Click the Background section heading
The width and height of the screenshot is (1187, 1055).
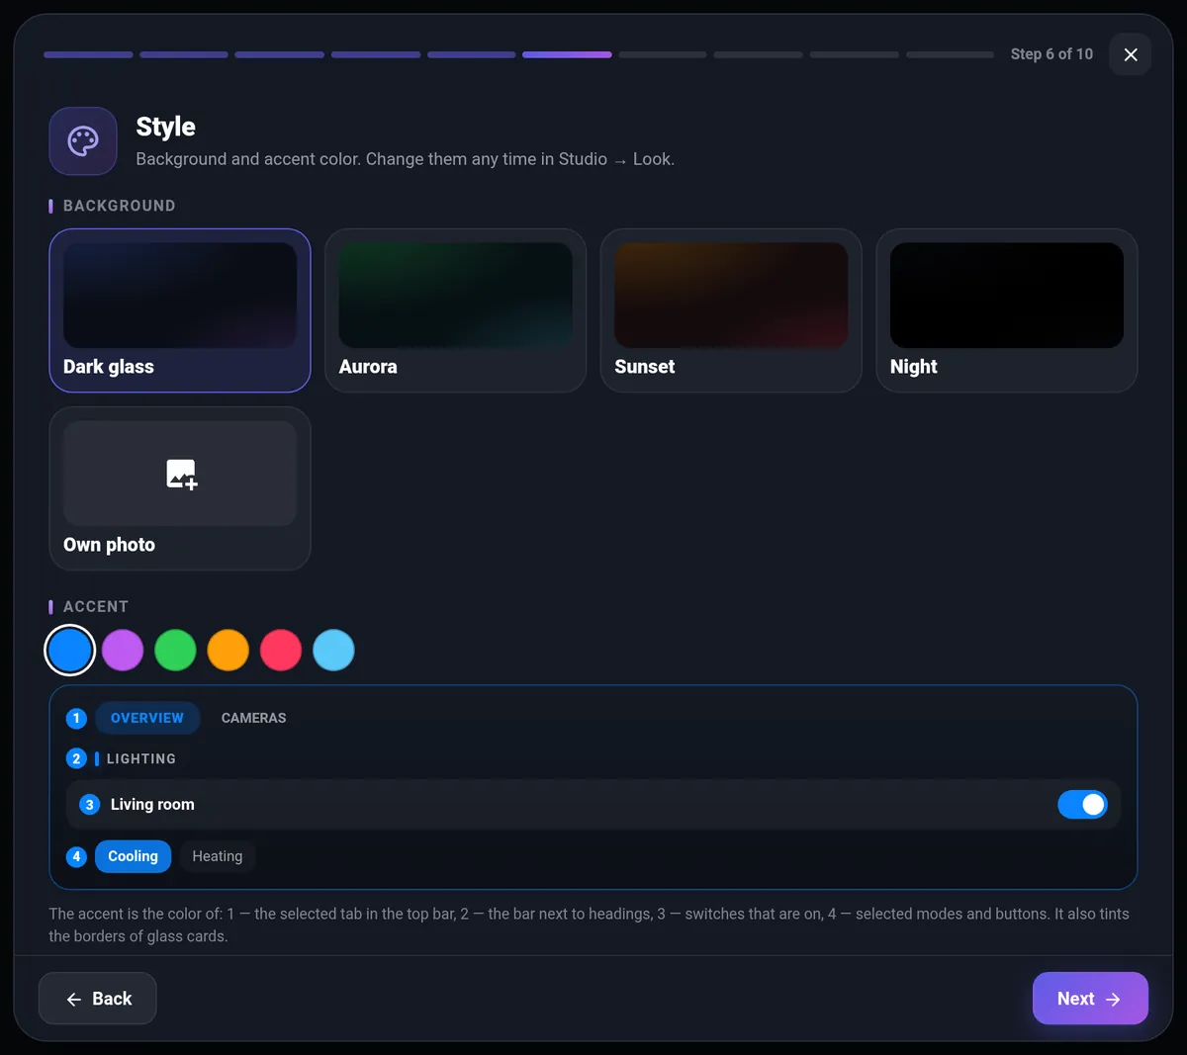pyautogui.click(x=120, y=206)
